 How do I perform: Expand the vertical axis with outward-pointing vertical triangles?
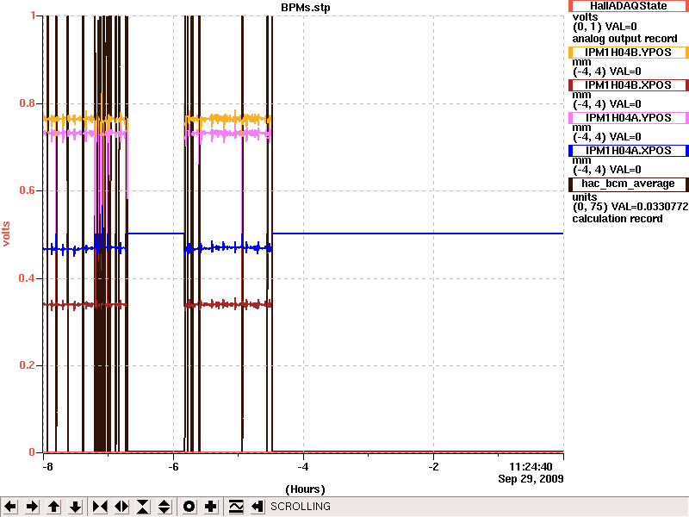click(x=164, y=507)
